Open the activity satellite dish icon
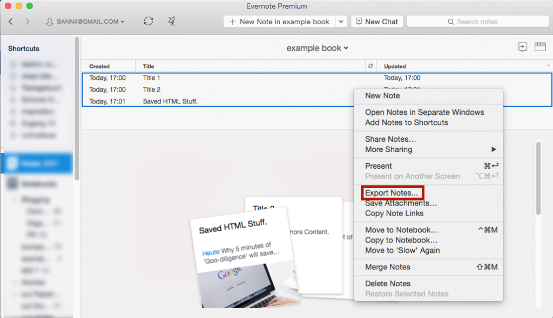The height and width of the screenshot is (318, 553). pyautogui.click(x=172, y=21)
